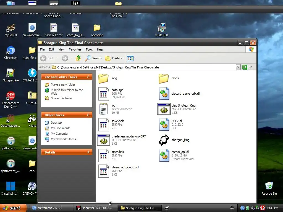The height and width of the screenshot is (212, 283).
Task: Select the shotgun_king executable icon
Action: point(164,140)
